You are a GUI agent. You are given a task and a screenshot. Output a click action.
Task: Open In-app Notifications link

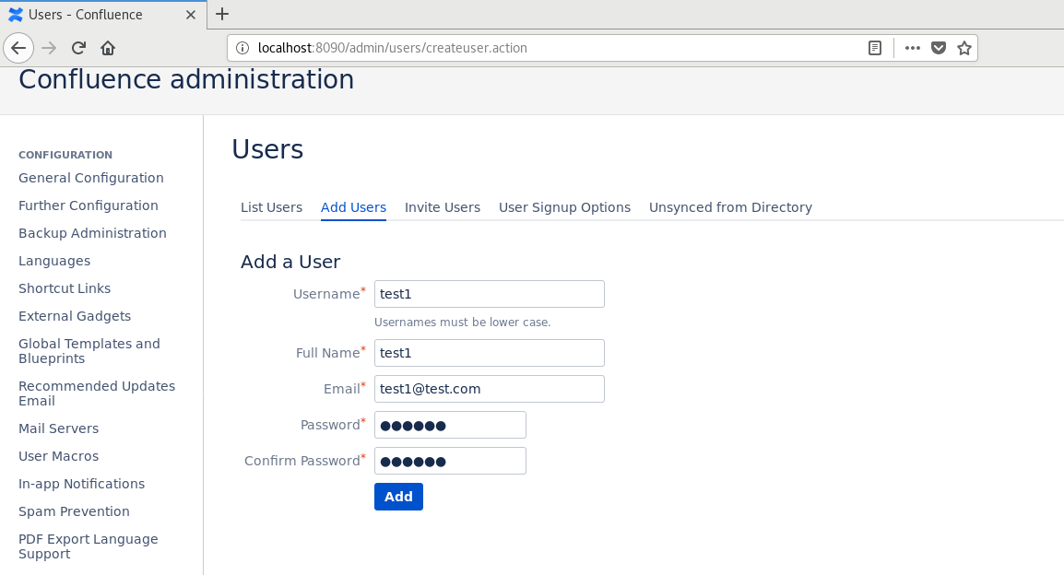[81, 484]
